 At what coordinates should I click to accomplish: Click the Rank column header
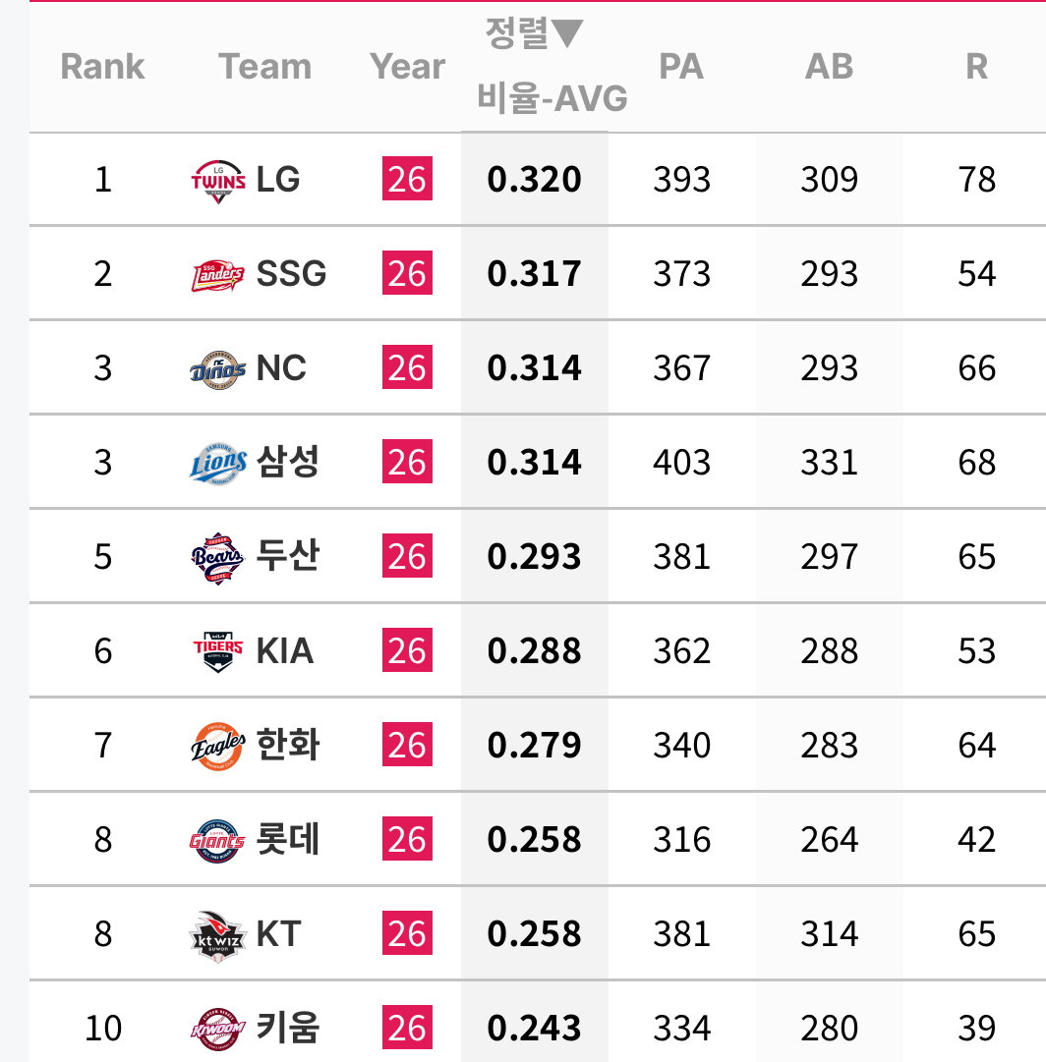pos(102,67)
